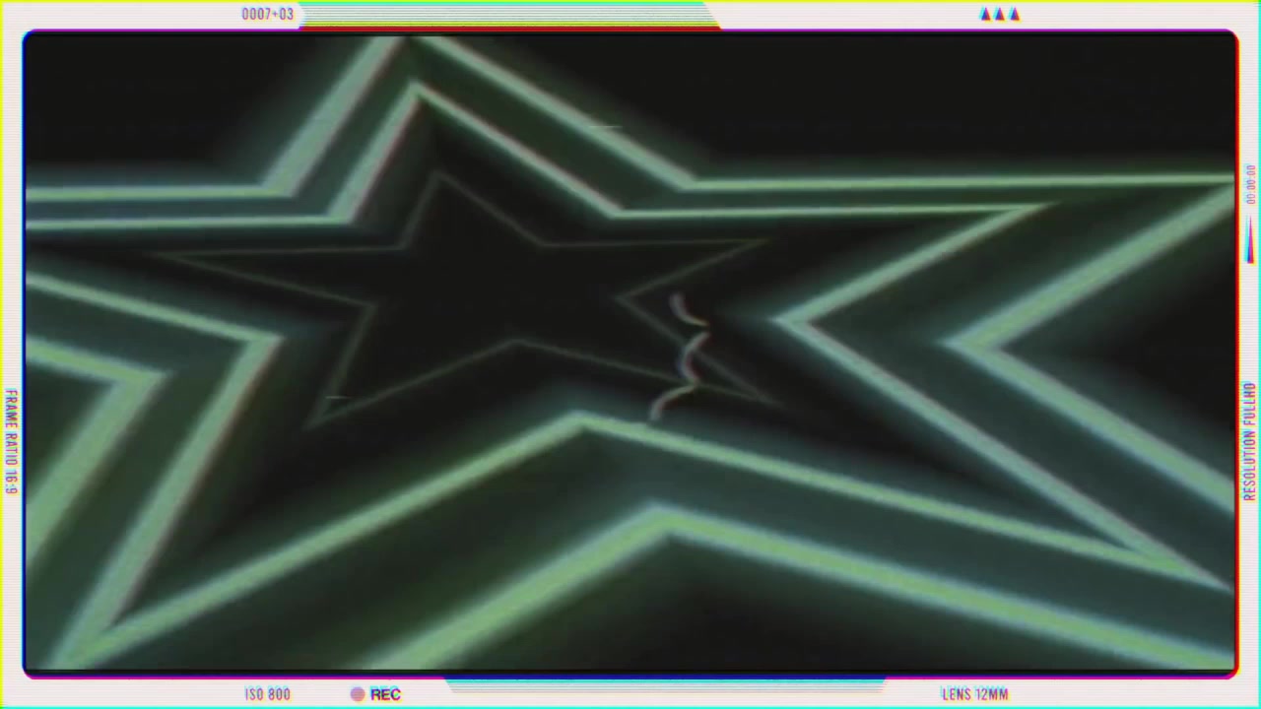Click the ISO 800 readout
This screenshot has width=1261, height=709.
267,694
